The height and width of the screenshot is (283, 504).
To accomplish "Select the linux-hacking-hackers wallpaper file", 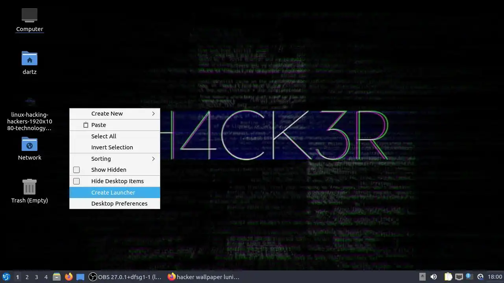I will 30,114.
